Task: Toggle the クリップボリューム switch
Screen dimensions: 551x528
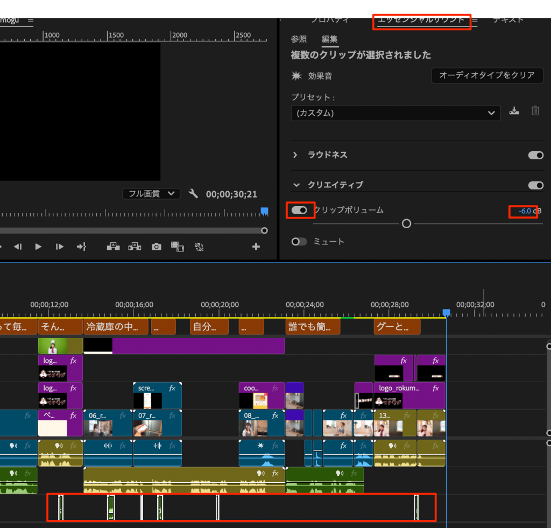Action: click(300, 210)
